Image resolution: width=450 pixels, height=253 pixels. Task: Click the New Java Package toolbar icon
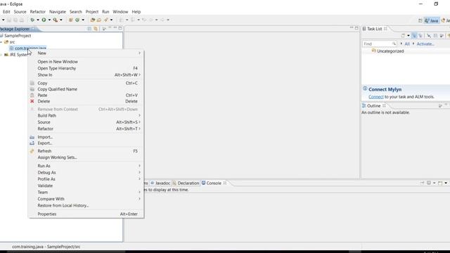click(x=70, y=20)
